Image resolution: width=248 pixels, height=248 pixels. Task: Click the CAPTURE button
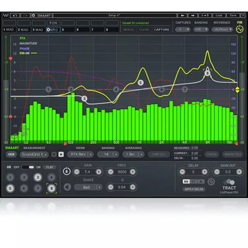[162, 29]
